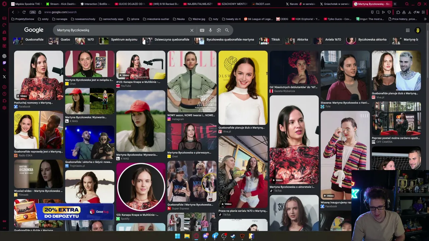The height and width of the screenshot is (241, 429).
Task: Open the ProjektyDomow bookmarks folder
Action: point(23,19)
